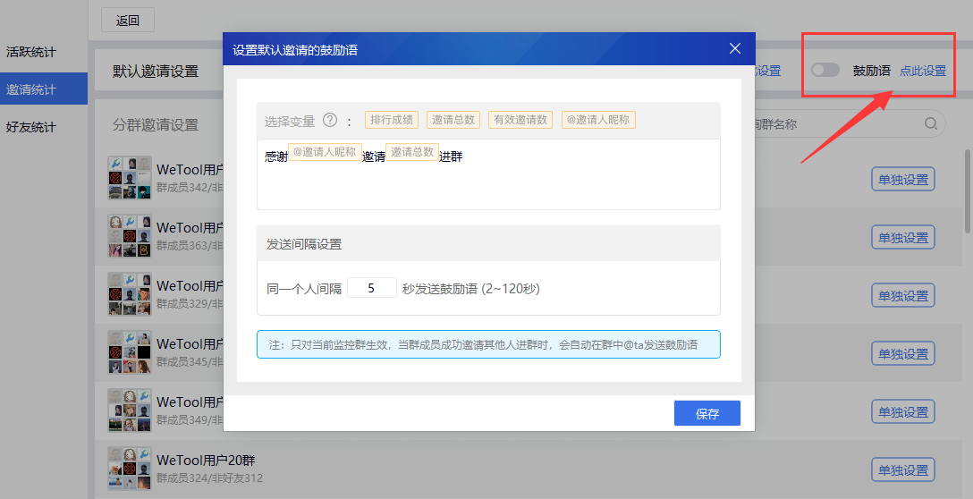Click 单独设置 for the group with 群成员329

pos(903,296)
